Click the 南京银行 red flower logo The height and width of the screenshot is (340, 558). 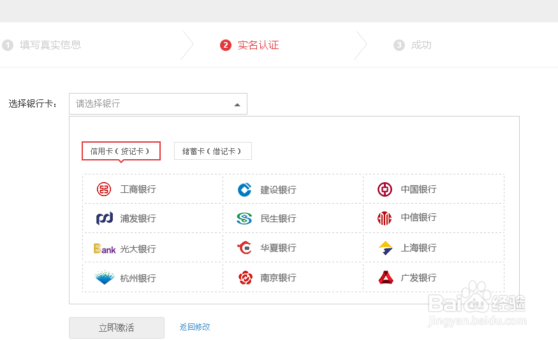point(245,278)
